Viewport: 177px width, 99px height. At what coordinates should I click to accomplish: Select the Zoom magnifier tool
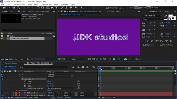(18, 8)
